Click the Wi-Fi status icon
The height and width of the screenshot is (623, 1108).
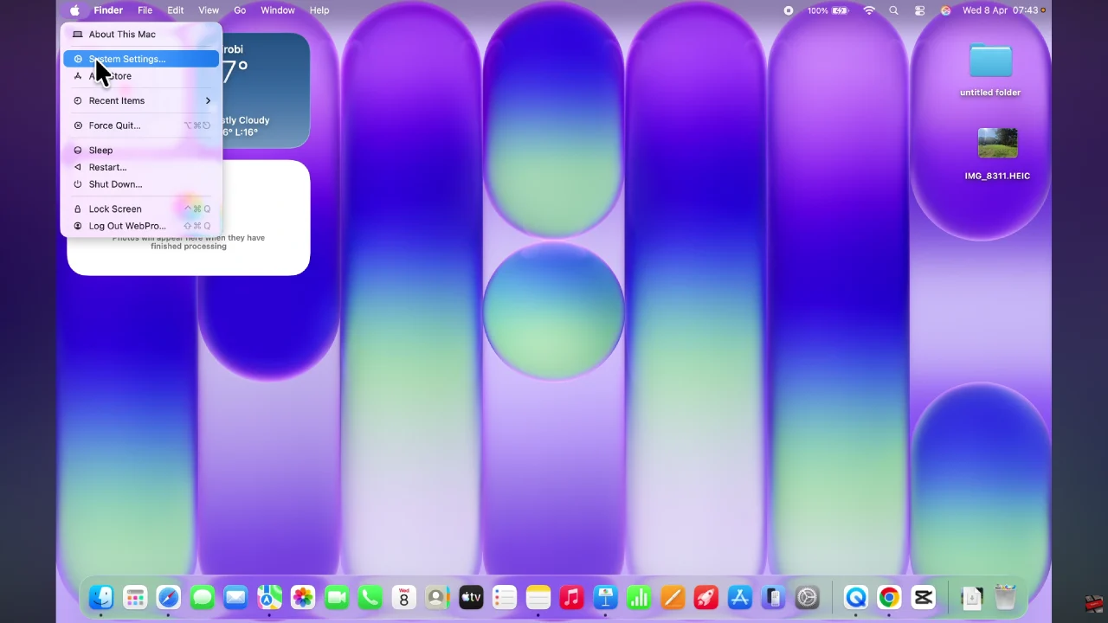869,10
